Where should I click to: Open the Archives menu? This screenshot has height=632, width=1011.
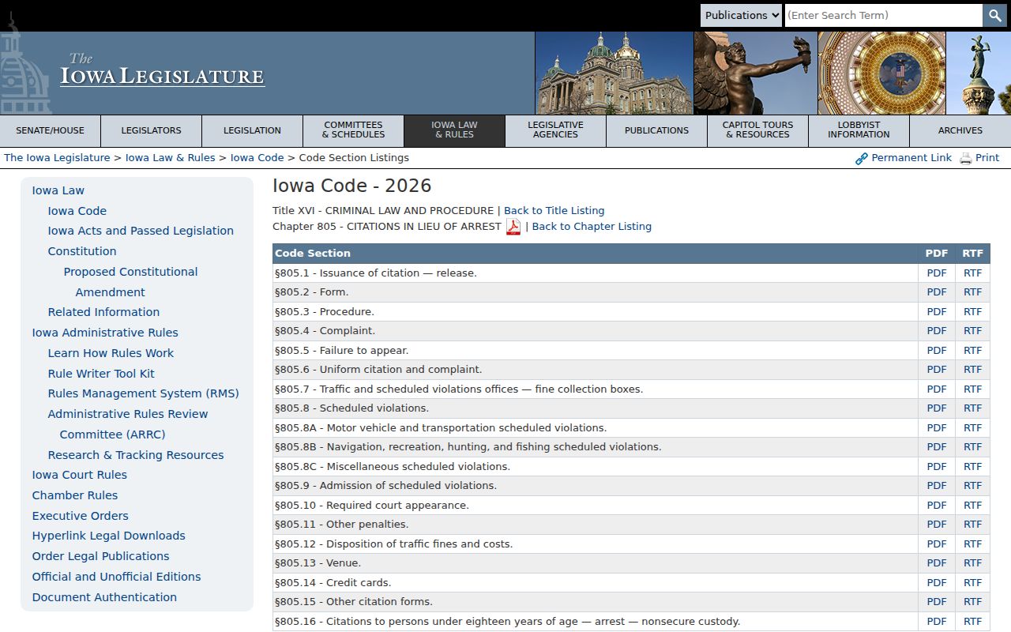click(x=960, y=131)
